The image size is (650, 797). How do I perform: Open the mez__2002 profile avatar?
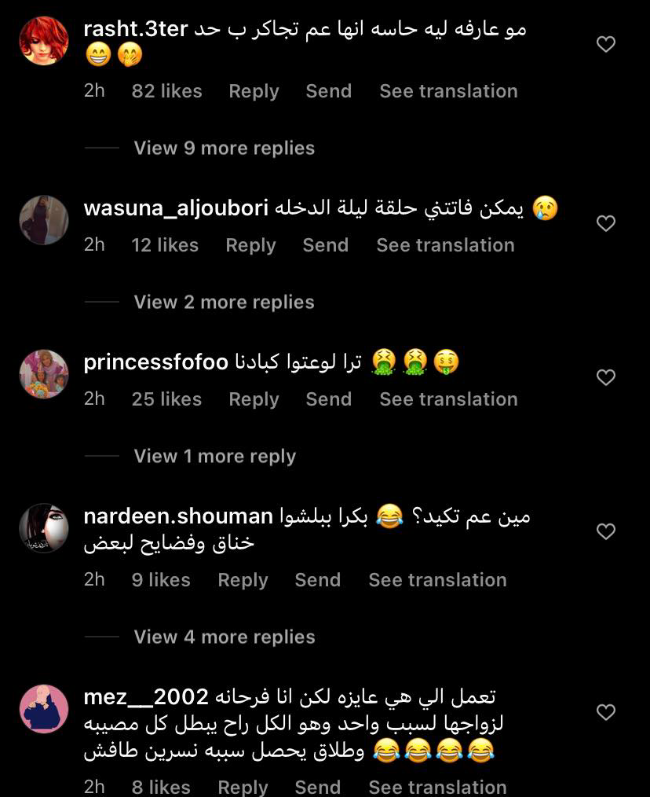pyautogui.click(x=44, y=708)
